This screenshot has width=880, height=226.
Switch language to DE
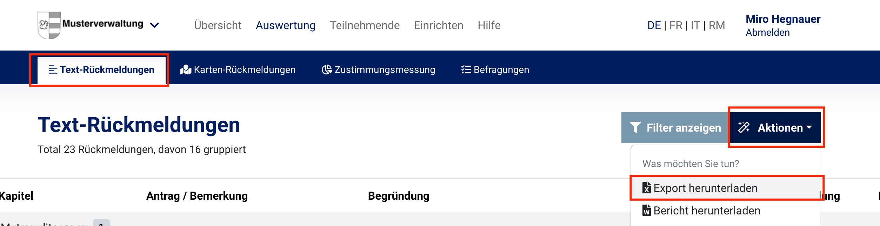pyautogui.click(x=654, y=25)
